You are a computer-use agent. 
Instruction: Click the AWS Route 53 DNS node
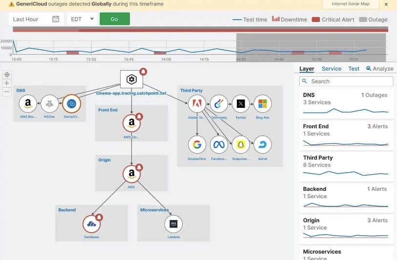(x=28, y=103)
